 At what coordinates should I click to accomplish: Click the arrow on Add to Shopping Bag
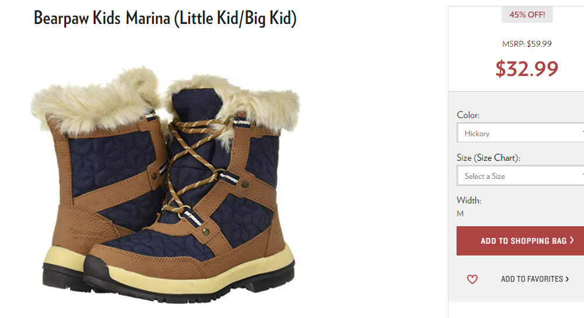point(572,240)
